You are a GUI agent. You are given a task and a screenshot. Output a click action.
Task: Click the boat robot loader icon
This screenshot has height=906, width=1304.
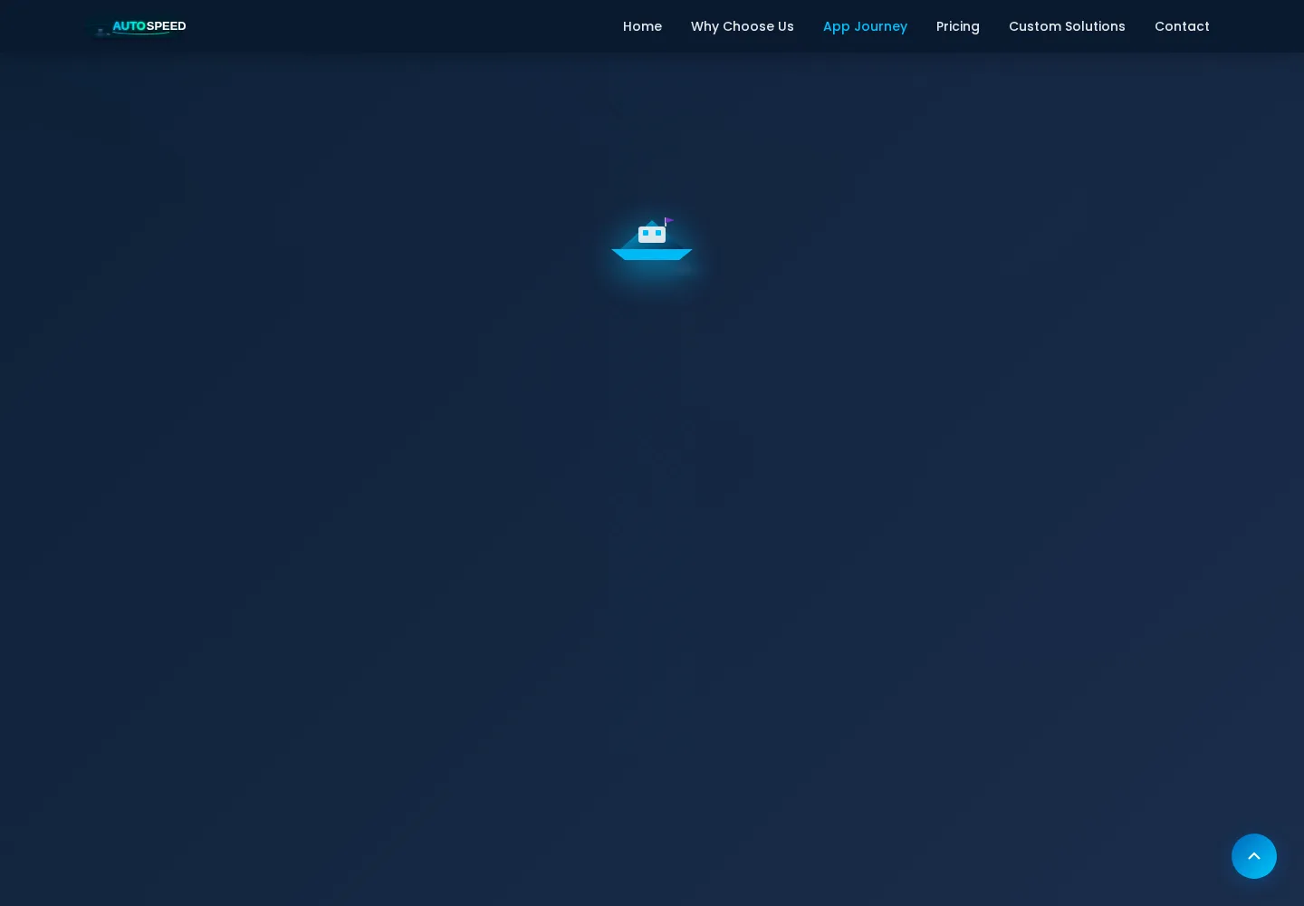(652, 239)
